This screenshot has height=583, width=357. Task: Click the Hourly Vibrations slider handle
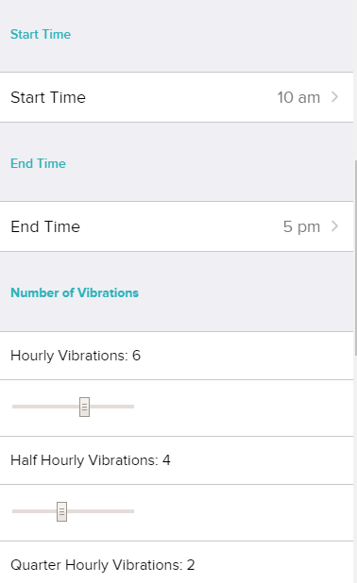[84, 407]
